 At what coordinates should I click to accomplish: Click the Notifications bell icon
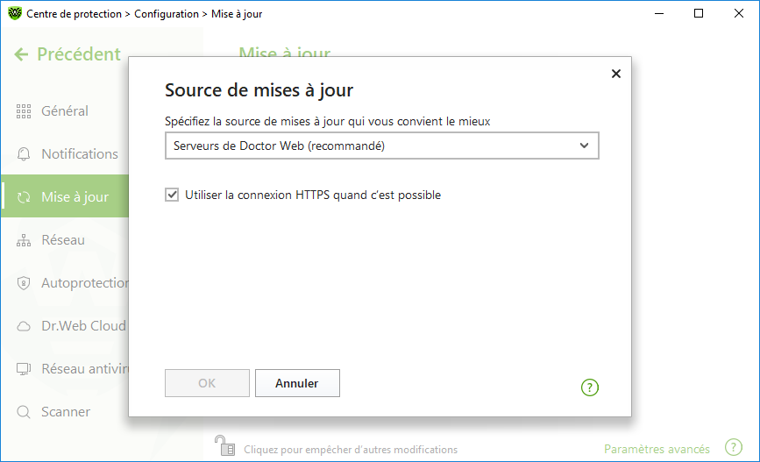coord(24,154)
